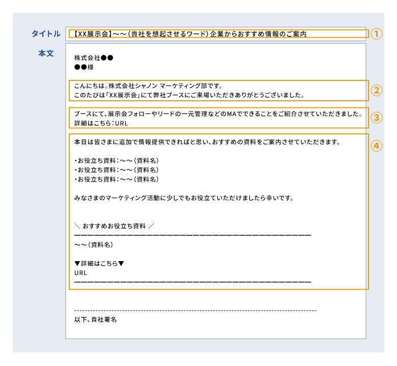Click the greeting line starting with こんにちは
397x366 pixels.
[x=148, y=86]
